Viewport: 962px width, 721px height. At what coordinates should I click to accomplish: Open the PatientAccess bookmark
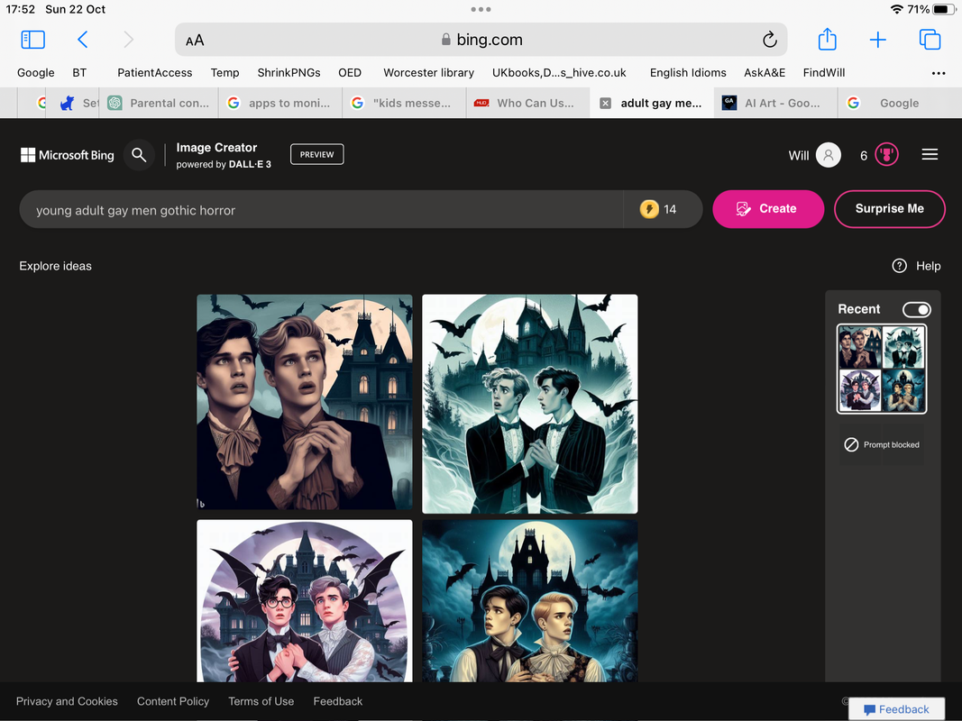(154, 72)
